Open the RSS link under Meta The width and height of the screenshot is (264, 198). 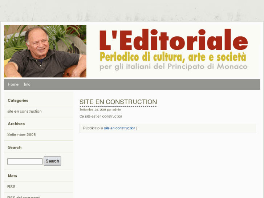pyautogui.click(x=11, y=187)
